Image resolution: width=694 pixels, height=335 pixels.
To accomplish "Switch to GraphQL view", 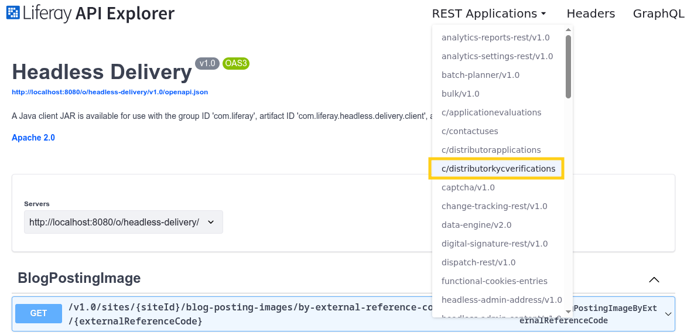I will pos(659,13).
